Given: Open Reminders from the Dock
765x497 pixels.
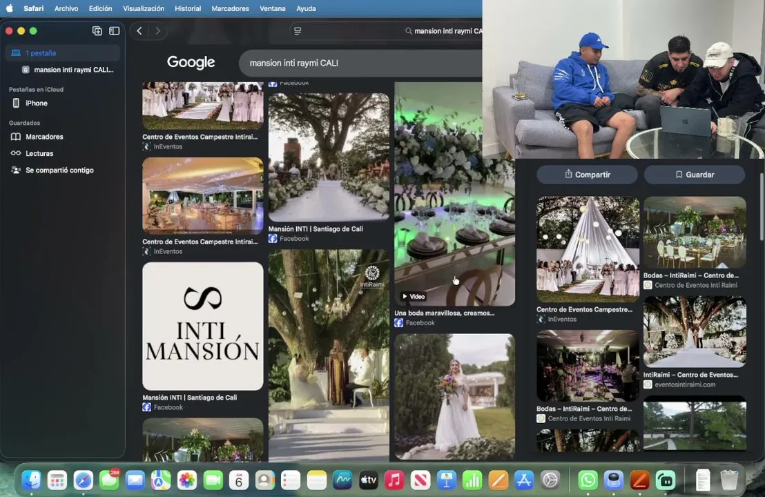Looking at the screenshot, I should (291, 480).
